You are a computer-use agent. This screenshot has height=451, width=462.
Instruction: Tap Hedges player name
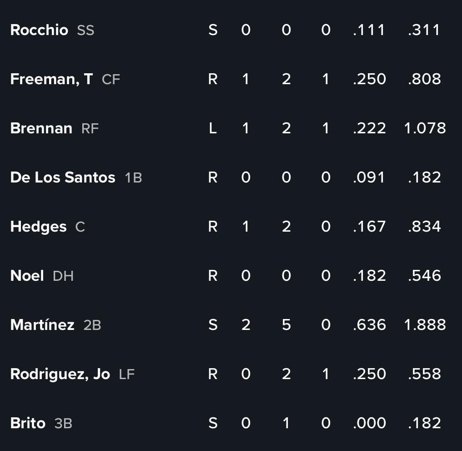click(x=38, y=227)
